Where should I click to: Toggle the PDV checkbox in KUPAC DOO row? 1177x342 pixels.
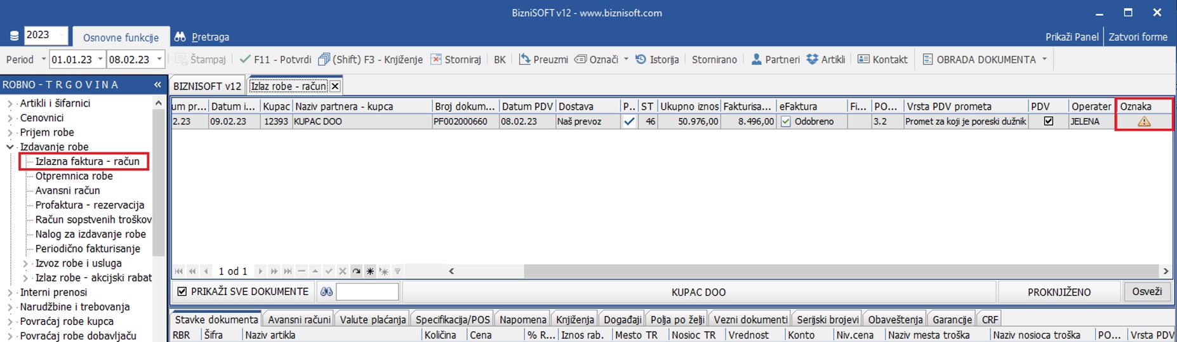[x=1048, y=121]
